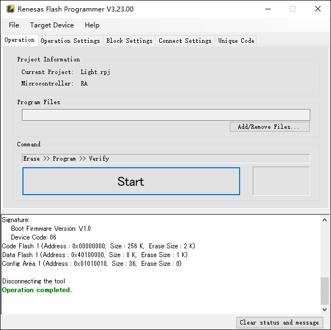Click the Code Flash 1 log line
This screenshot has height=330, width=331.
tap(98, 246)
